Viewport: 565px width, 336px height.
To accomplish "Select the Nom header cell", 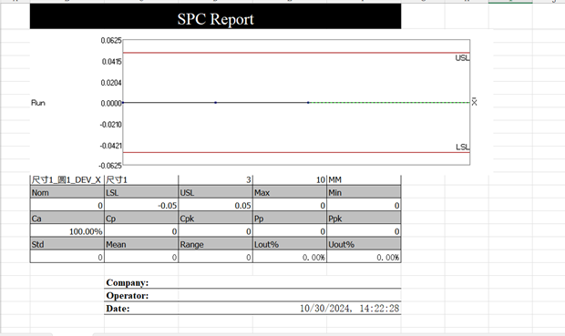I will coord(67,193).
